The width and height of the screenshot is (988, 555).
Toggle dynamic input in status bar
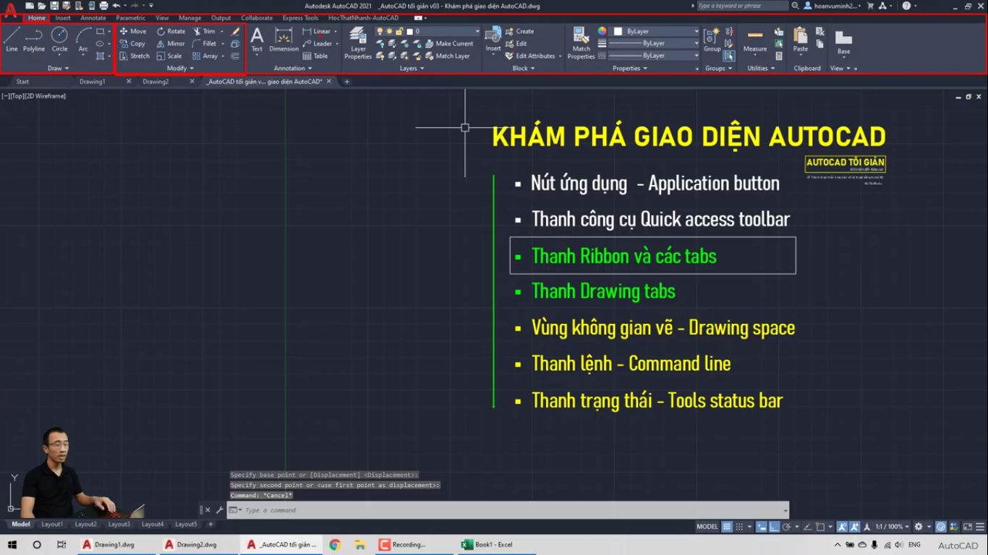click(x=762, y=527)
